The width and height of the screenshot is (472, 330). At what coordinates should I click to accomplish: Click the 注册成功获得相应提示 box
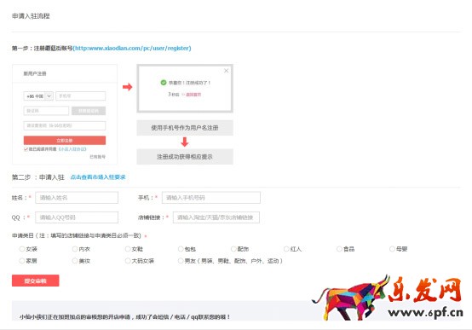click(185, 157)
